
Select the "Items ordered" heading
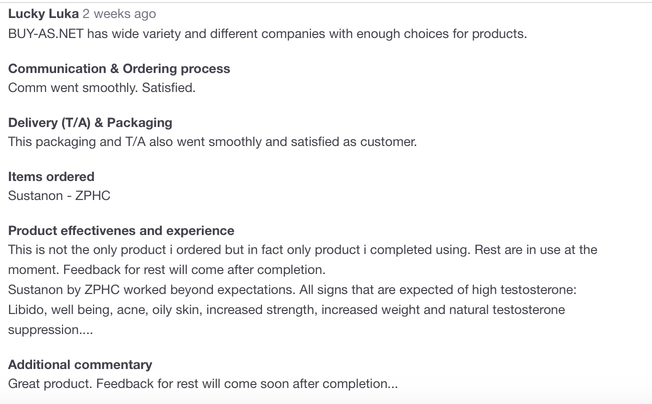51,176
